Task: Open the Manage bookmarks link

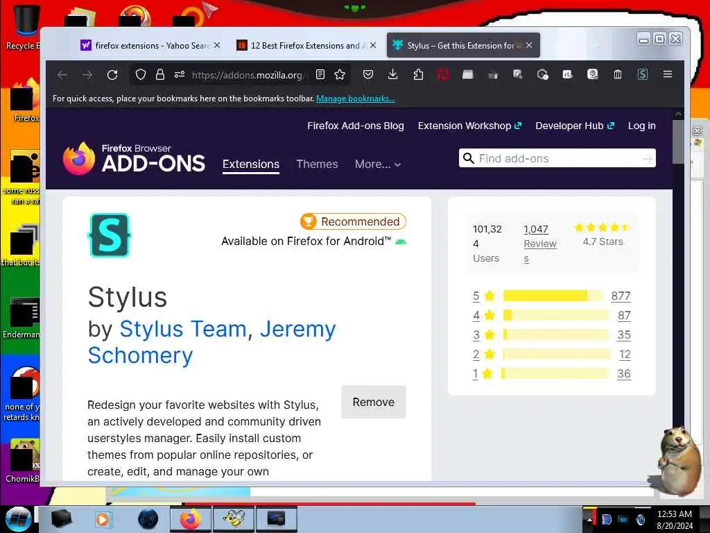Action: click(x=356, y=99)
